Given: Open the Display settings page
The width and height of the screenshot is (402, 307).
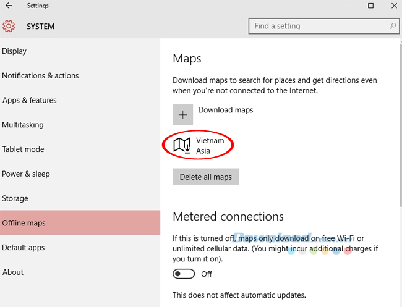Looking at the screenshot, I should tap(14, 51).
